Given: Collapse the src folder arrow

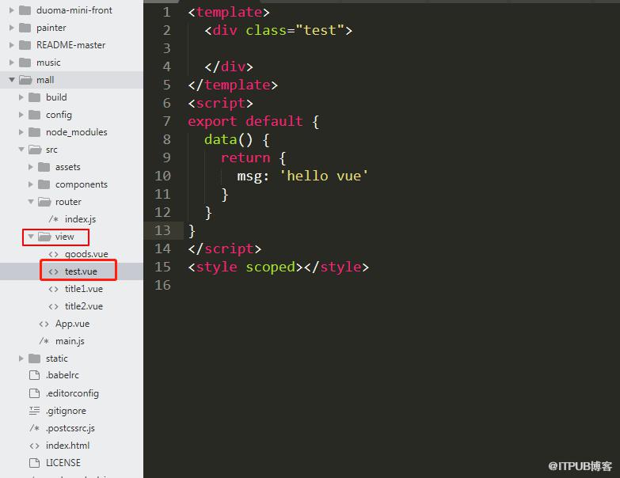Looking at the screenshot, I should [x=21, y=150].
